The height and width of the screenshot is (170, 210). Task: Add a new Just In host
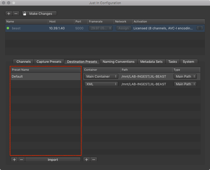click(x=9, y=14)
